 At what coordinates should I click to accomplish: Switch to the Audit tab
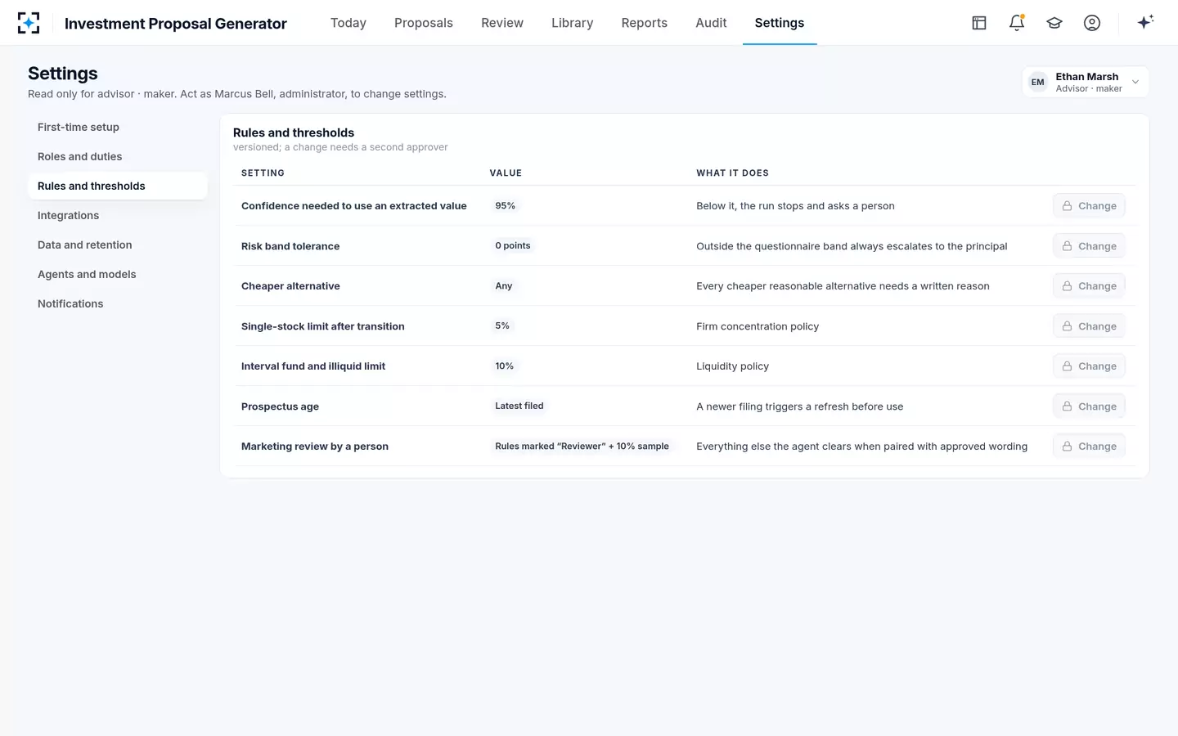pyautogui.click(x=711, y=23)
